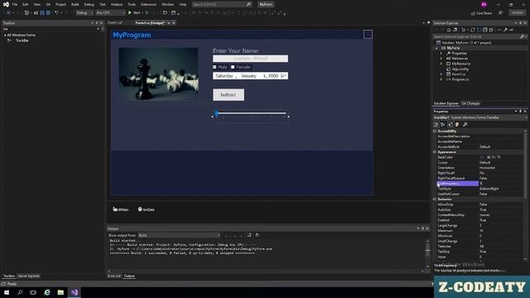Image resolution: width=530 pixels, height=298 pixels.
Task: Expand the Form1.cs node in Solution Explorer
Action: [441, 74]
